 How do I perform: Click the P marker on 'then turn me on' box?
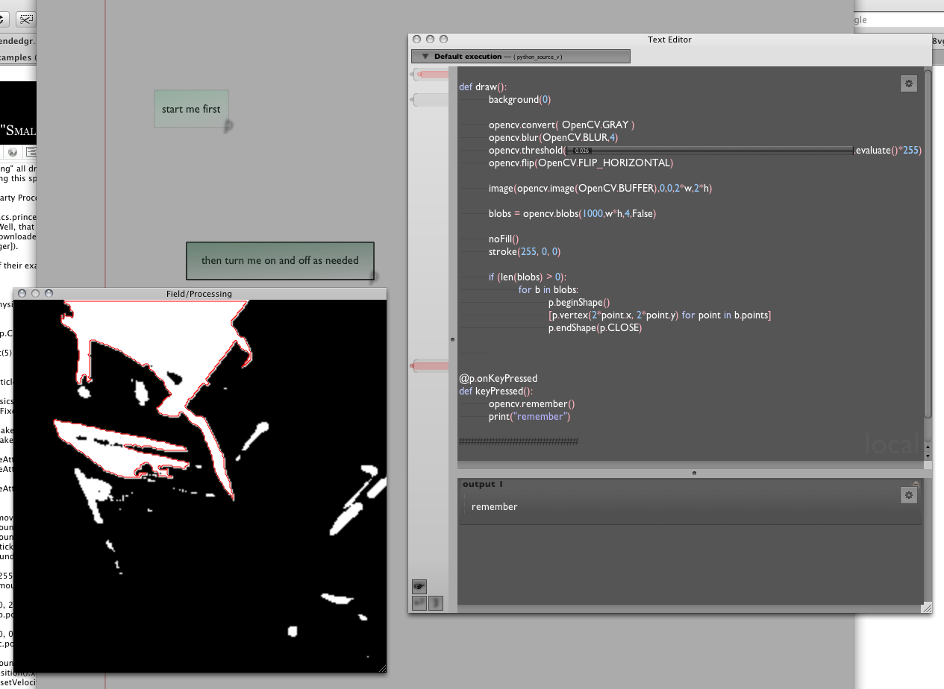click(x=373, y=277)
